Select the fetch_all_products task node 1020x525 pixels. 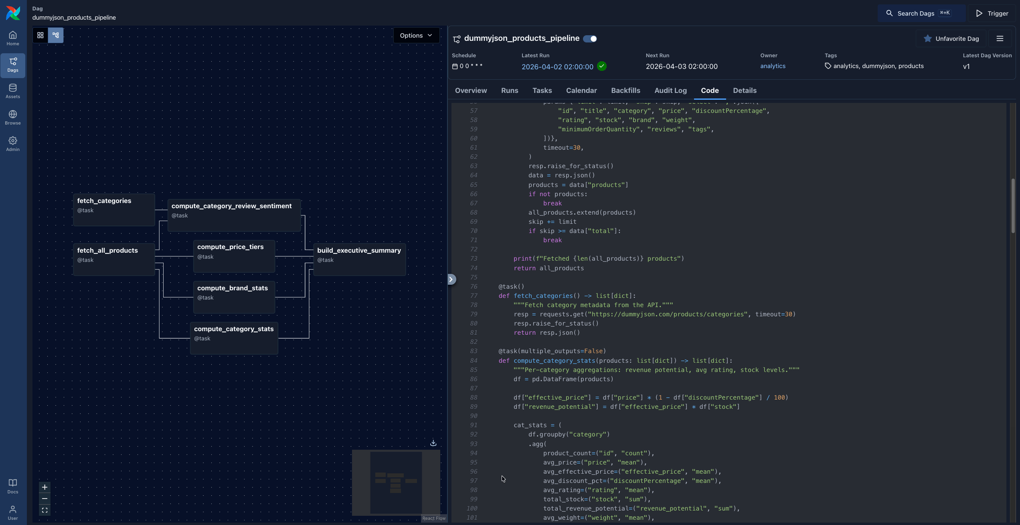[x=114, y=259]
